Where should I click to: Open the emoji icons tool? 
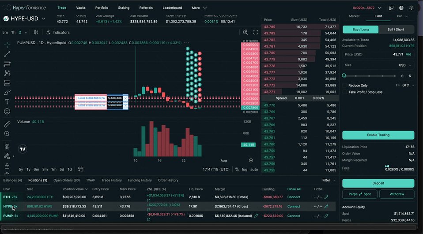[x=7, y=111]
